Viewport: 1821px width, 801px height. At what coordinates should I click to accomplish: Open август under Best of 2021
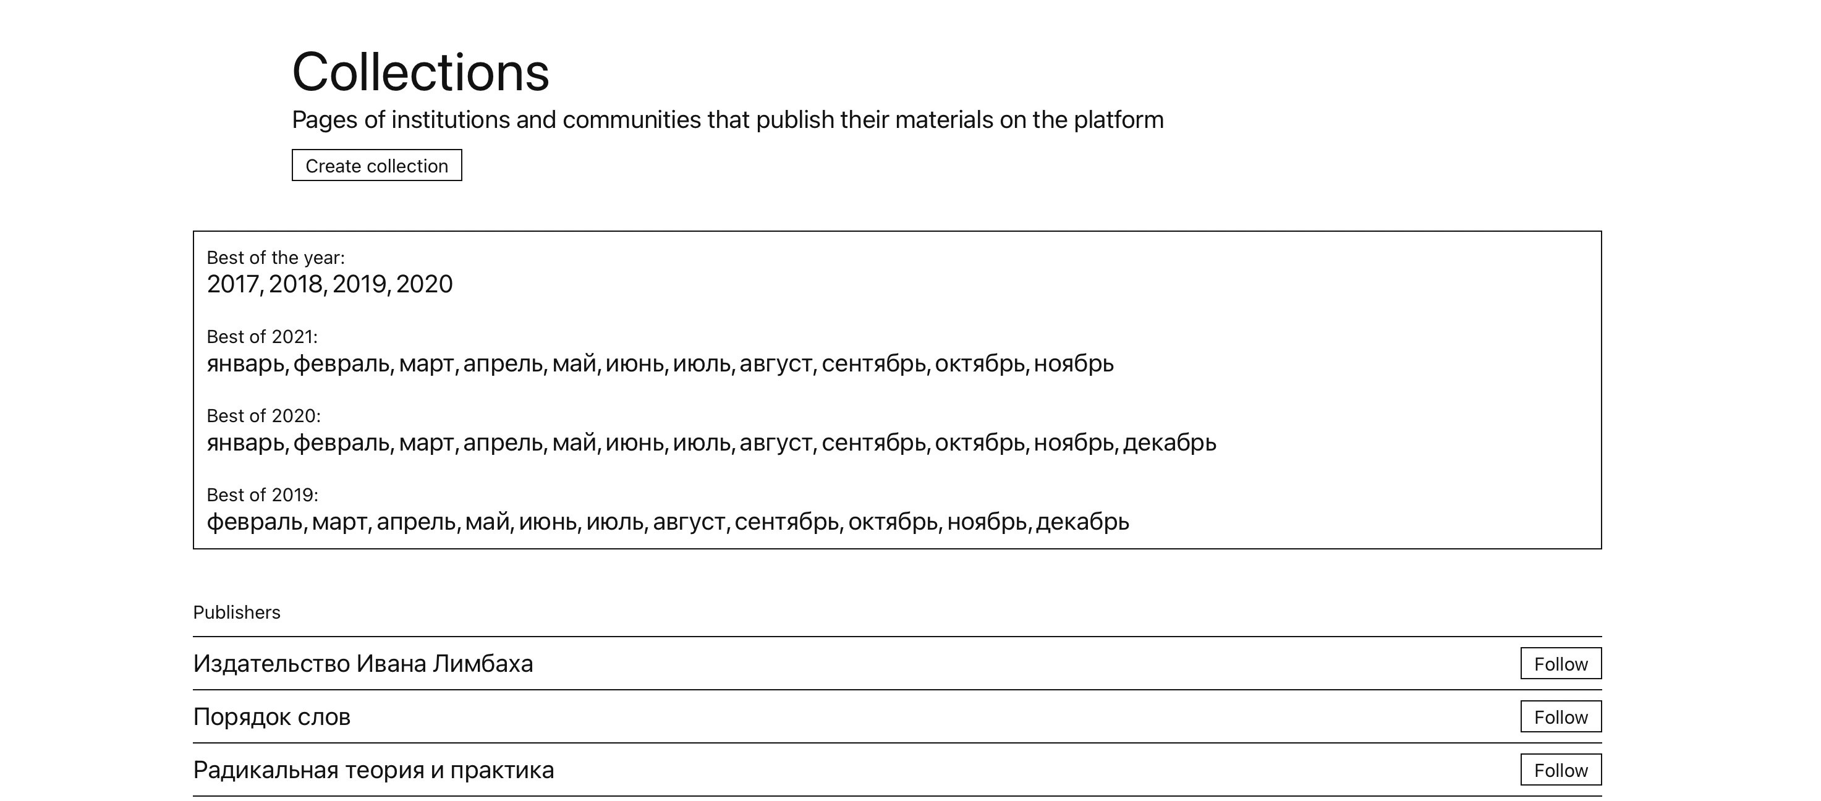pos(776,363)
